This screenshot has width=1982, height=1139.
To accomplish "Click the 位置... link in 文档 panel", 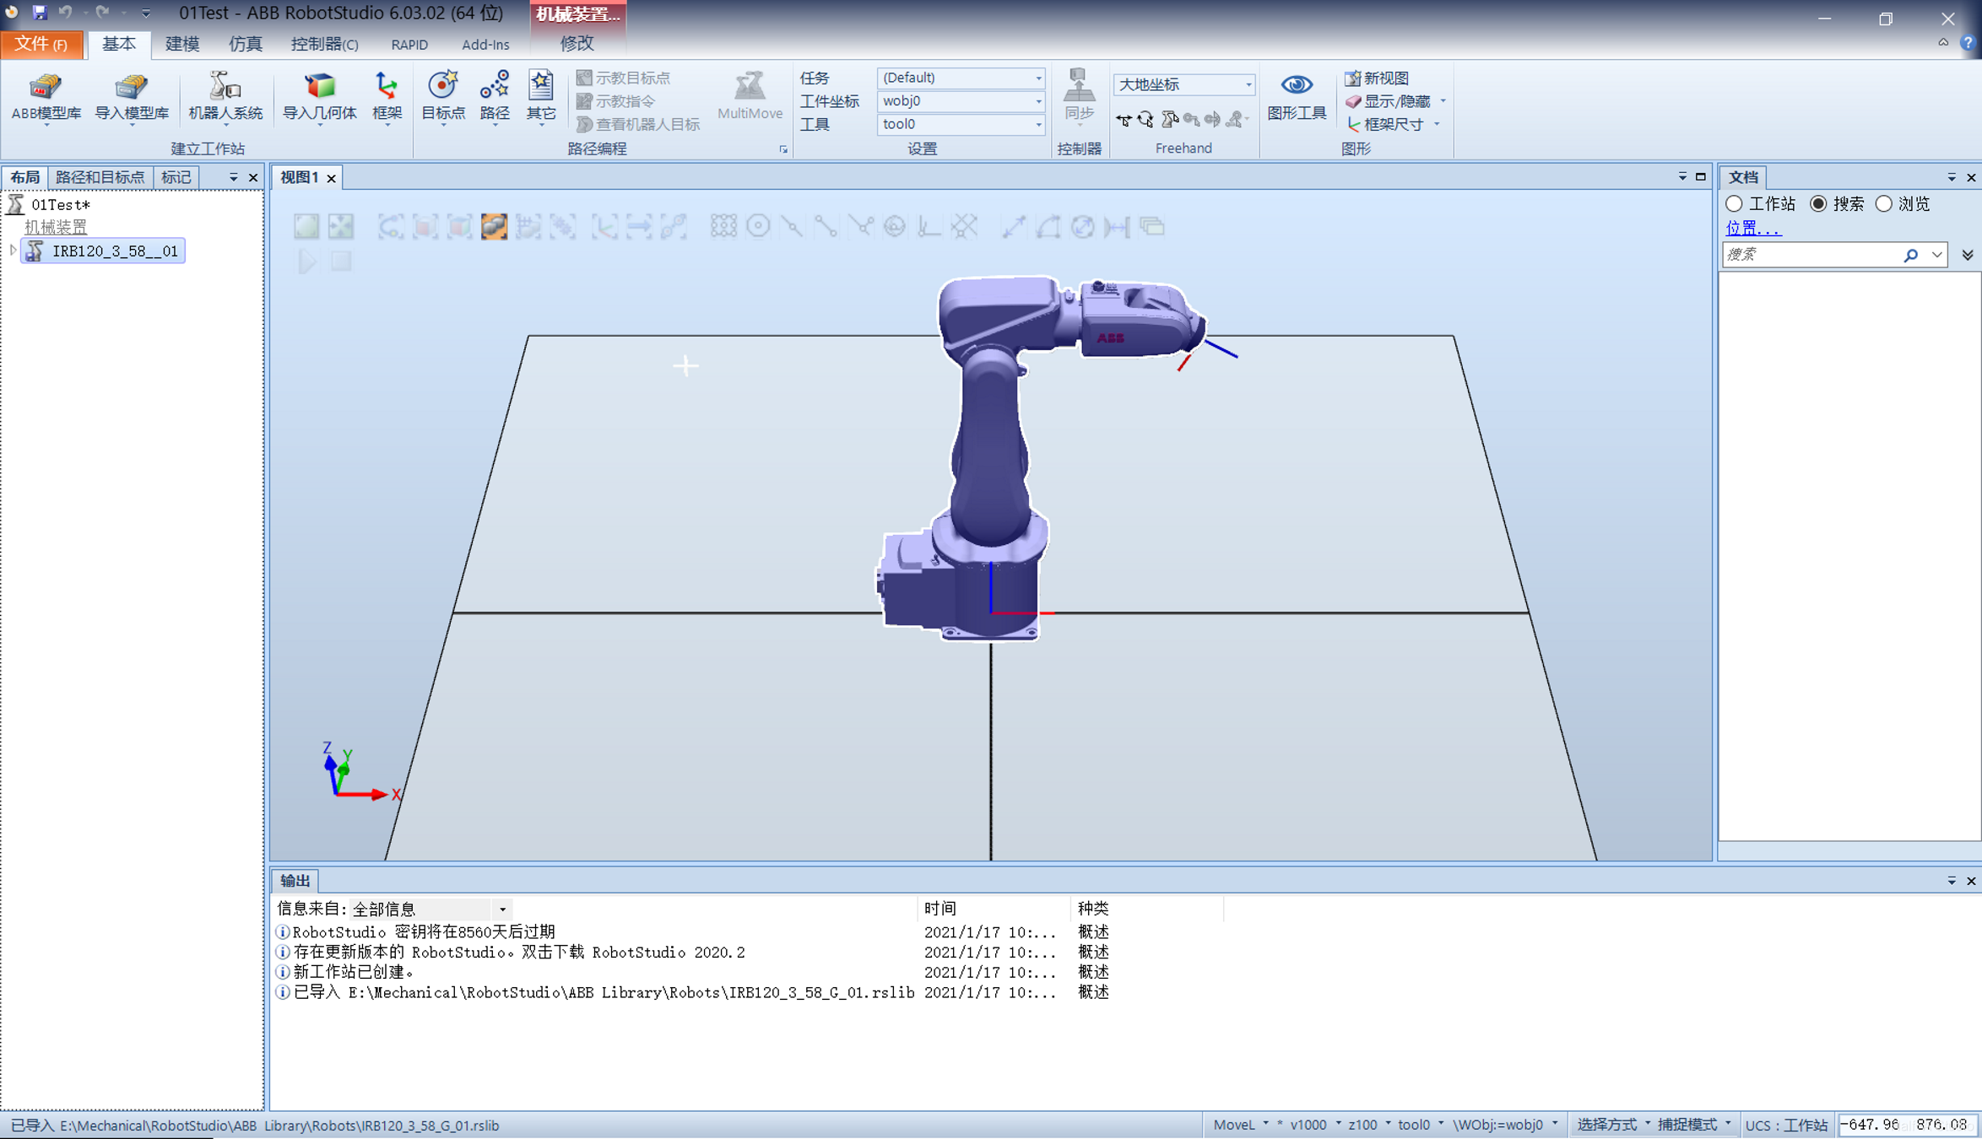I will click(x=1752, y=228).
